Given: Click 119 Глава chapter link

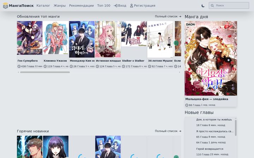Looking at the screenshot, I should 54,66.
